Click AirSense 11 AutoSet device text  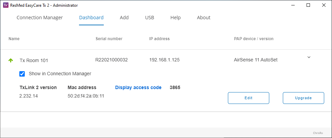pyautogui.click(x=256, y=60)
